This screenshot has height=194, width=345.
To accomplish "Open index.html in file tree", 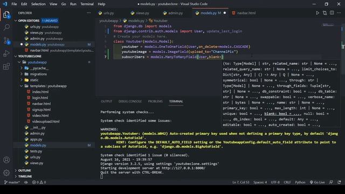I will [x=40, y=92].
